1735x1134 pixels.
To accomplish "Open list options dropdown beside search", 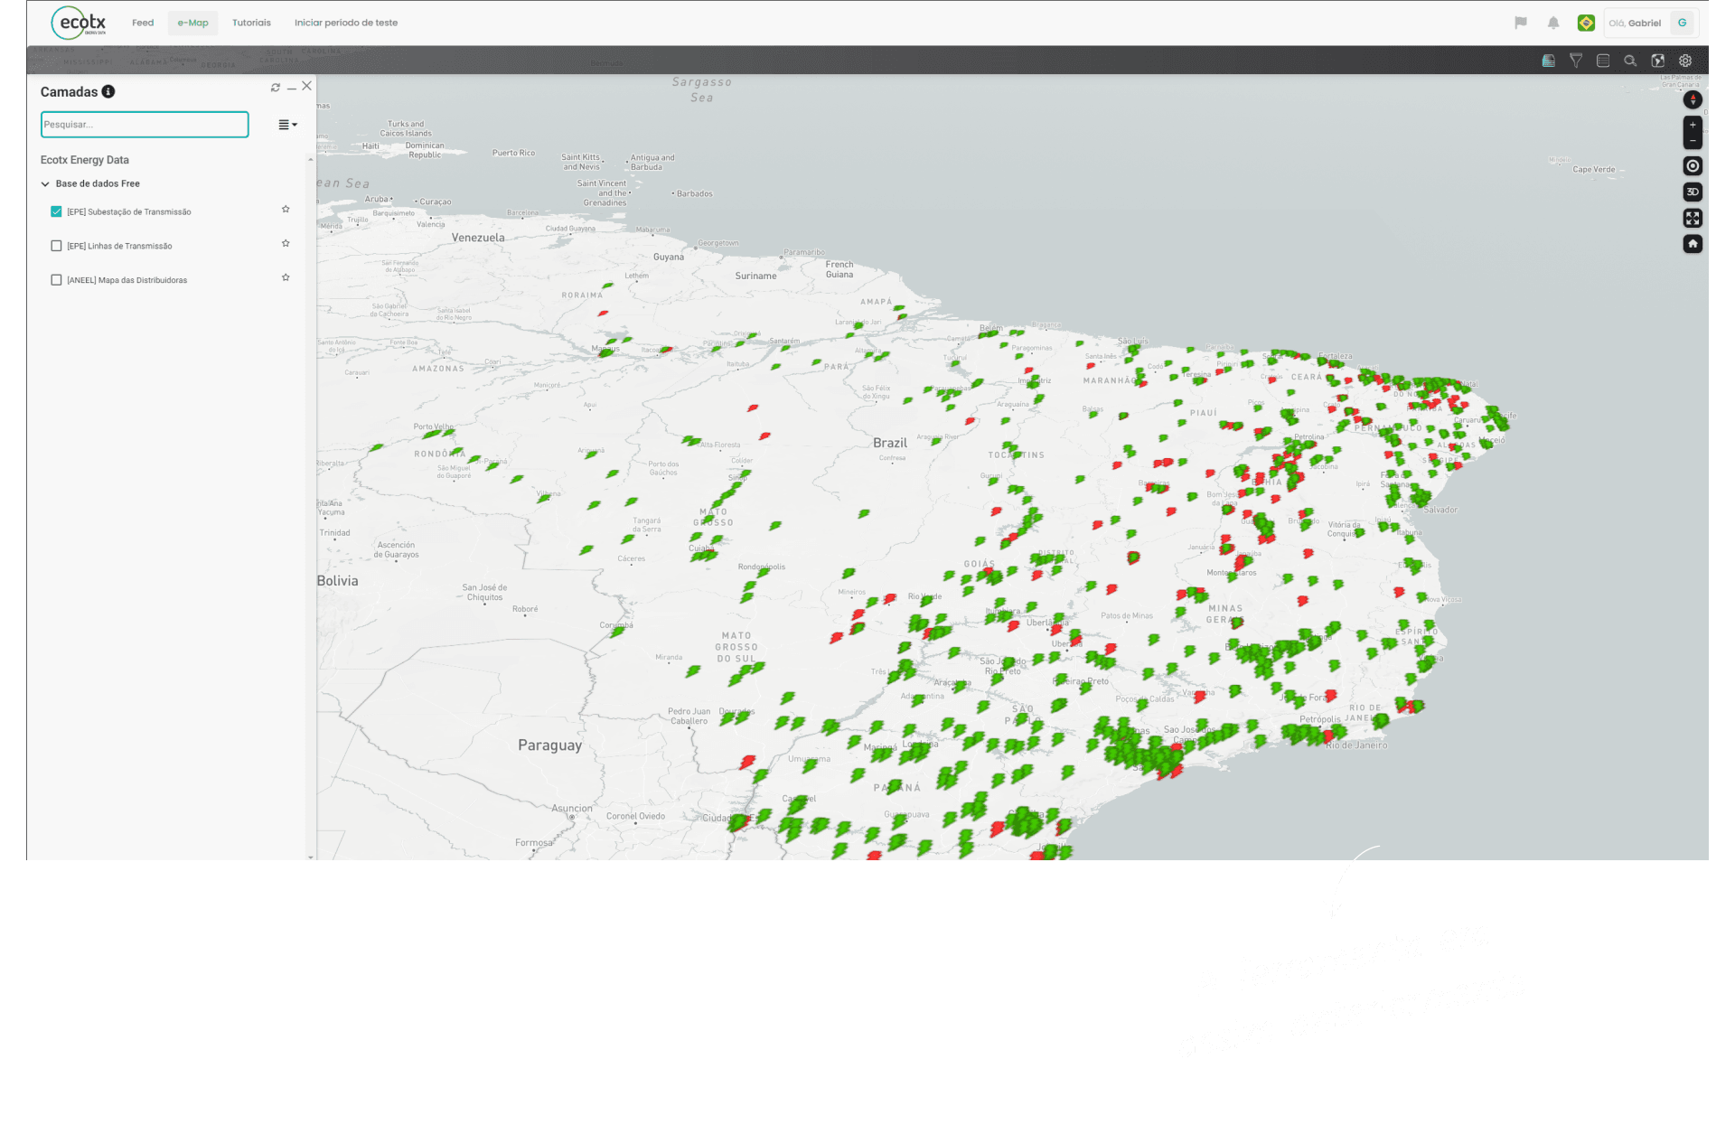I will pyautogui.click(x=287, y=125).
